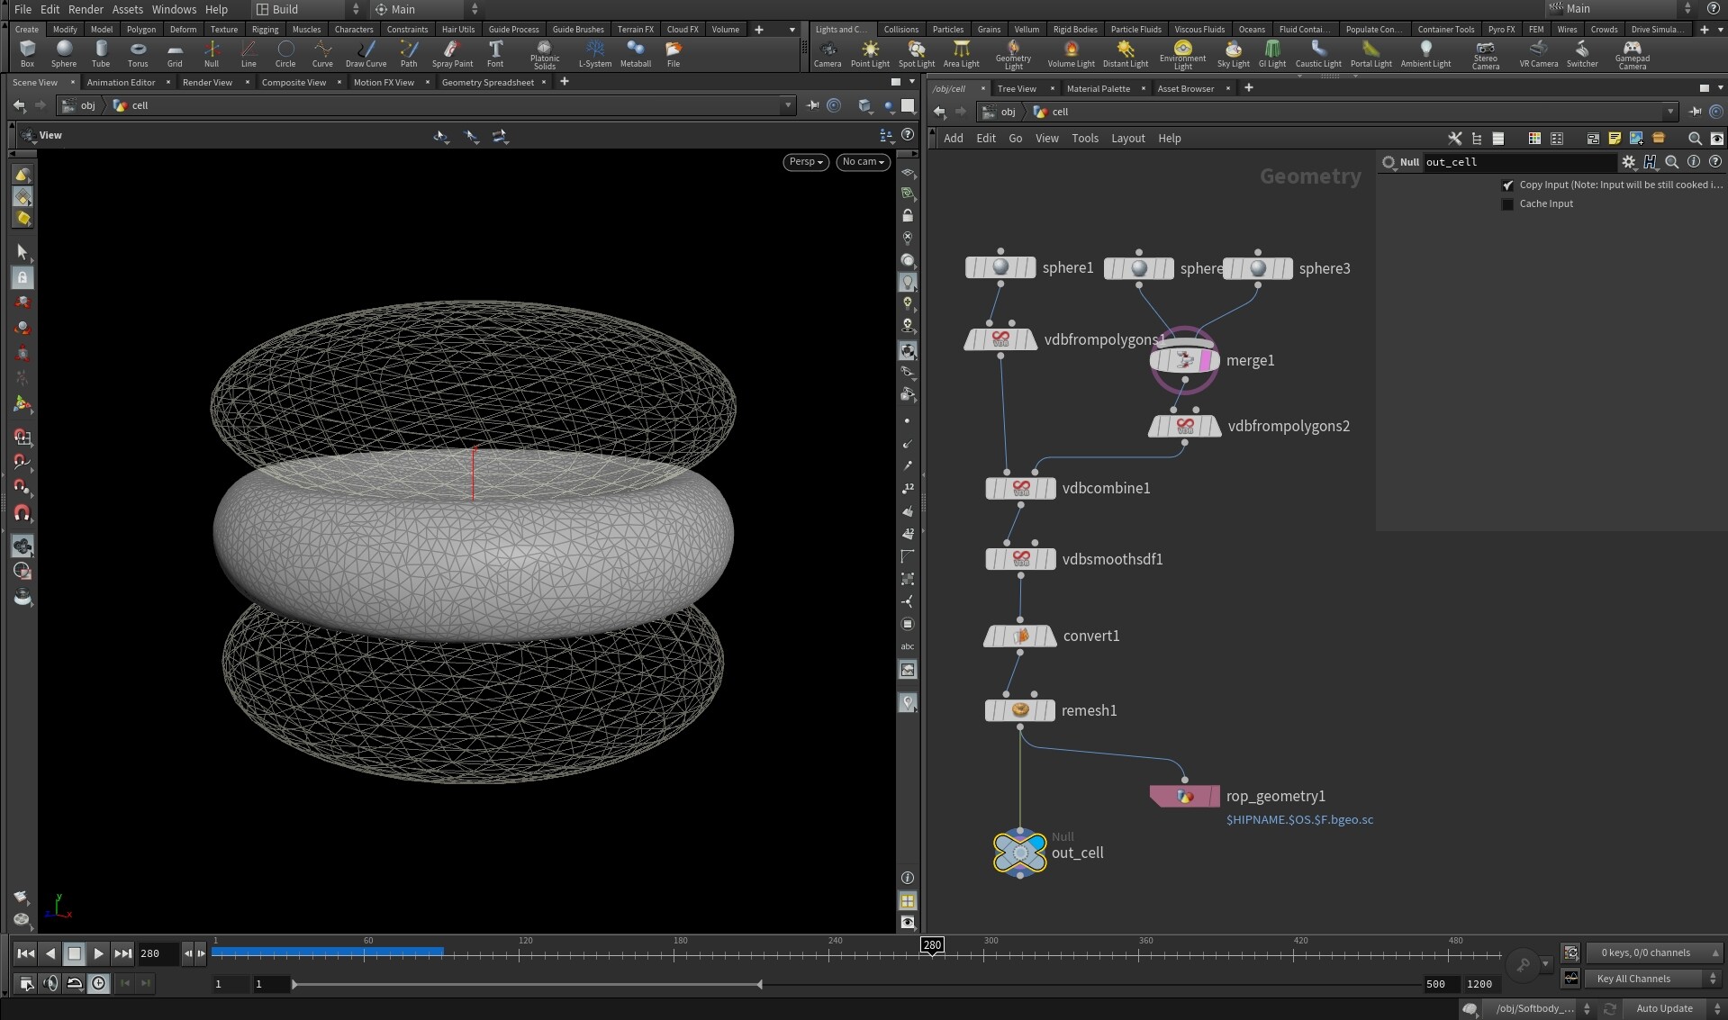Switch to the Geometry Spreadsheet tab

[x=487, y=83]
